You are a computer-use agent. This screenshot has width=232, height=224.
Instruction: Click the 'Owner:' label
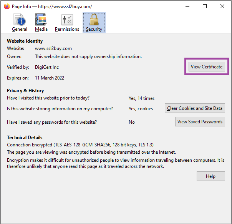point(14,56)
